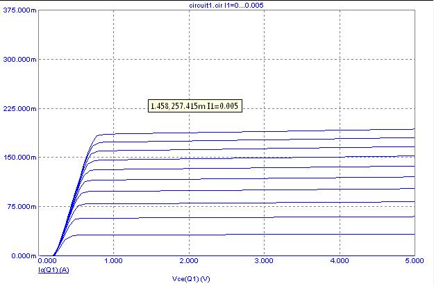Click the 4.000 X-axis value
Image resolution: width=434 pixels, height=286 pixels.
click(x=340, y=261)
